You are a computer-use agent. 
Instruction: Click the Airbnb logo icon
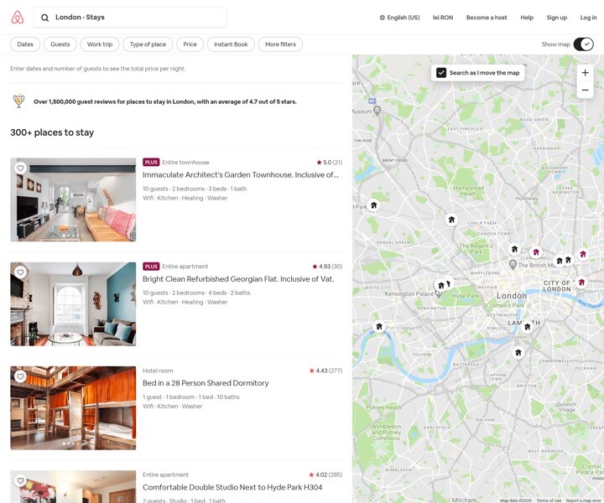tap(18, 18)
